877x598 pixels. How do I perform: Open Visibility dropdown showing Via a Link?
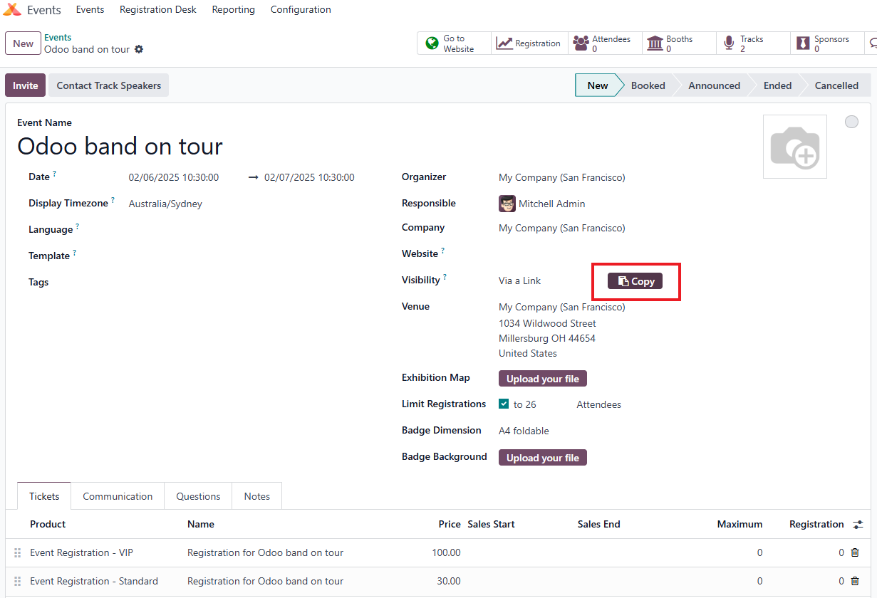520,280
